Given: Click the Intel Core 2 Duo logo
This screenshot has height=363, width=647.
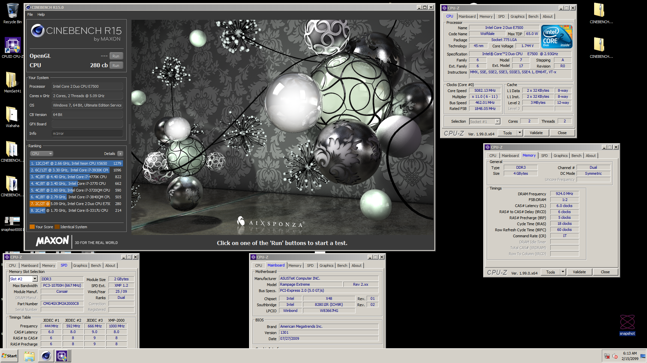Looking at the screenshot, I should (x=557, y=37).
